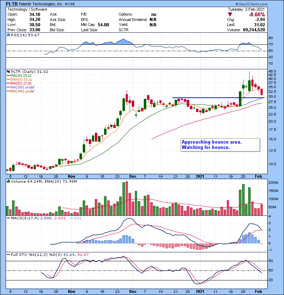Click the volume bars icon beside Volume 69.24M
Screen dimensions: 284x295
pyautogui.click(x=8, y=182)
